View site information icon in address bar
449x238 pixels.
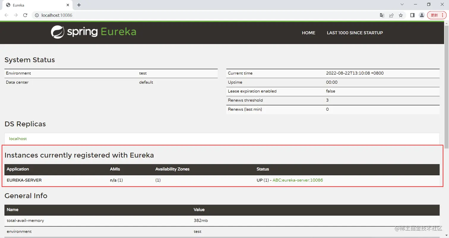tap(37, 15)
